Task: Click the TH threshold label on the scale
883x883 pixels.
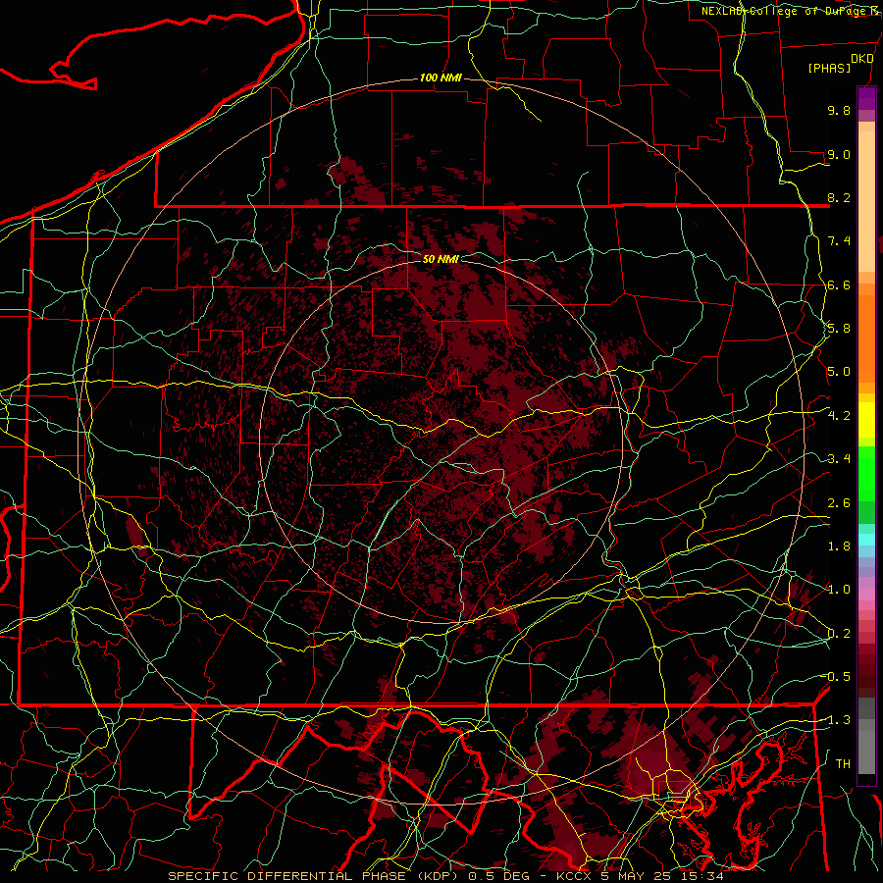Action: click(x=843, y=763)
